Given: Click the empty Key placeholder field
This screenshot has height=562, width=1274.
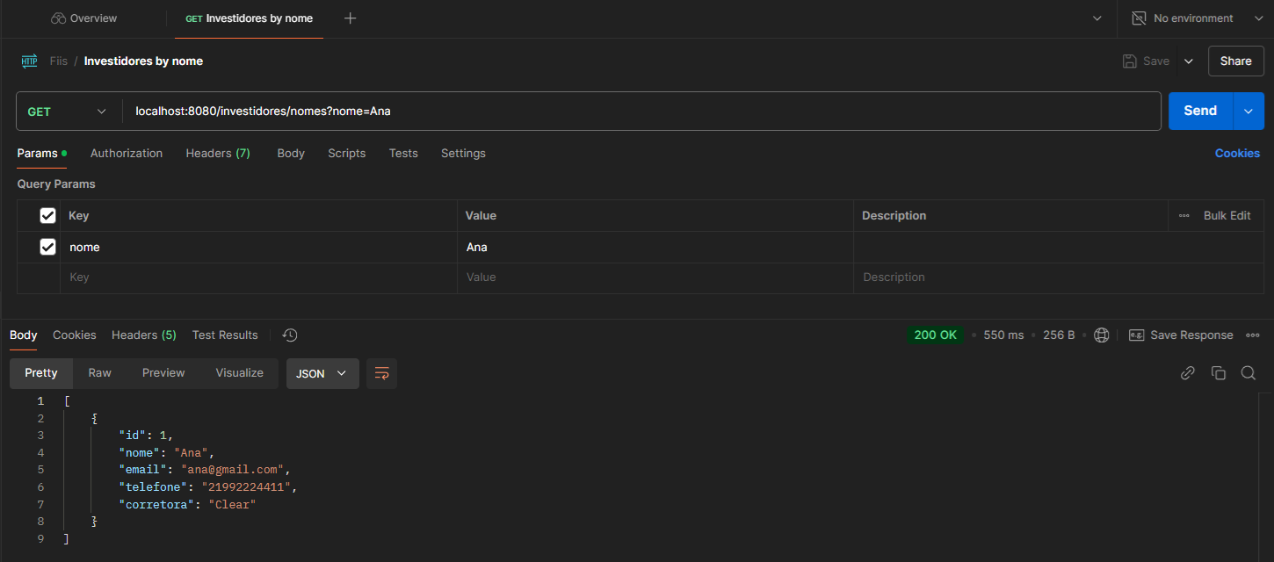Looking at the screenshot, I should pyautogui.click(x=259, y=277).
